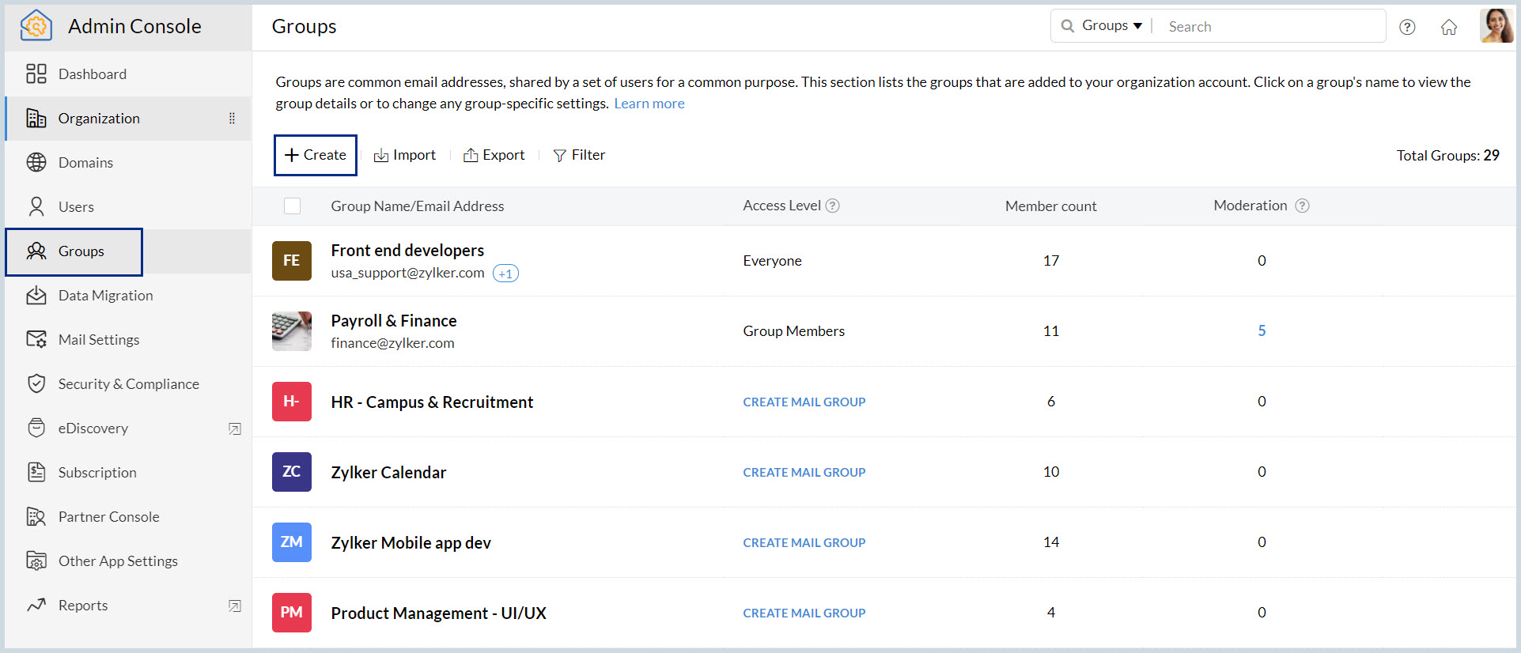The height and width of the screenshot is (653, 1521).
Task: Click the Access Level info icon
Action: click(832, 206)
